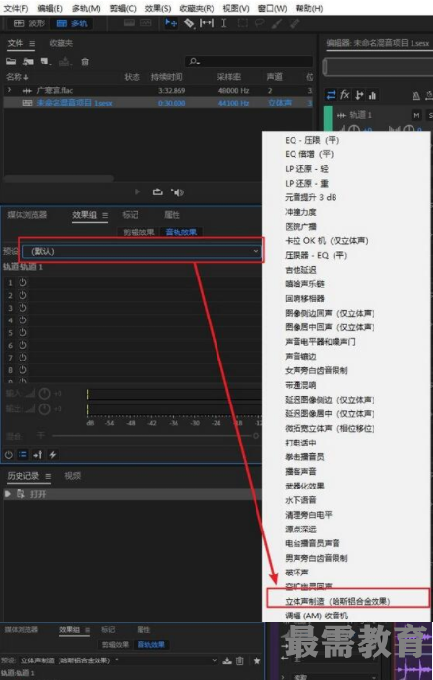This screenshot has height=680, width=433.
Task: Open the 标记 tab
Action: pyautogui.click(x=130, y=215)
